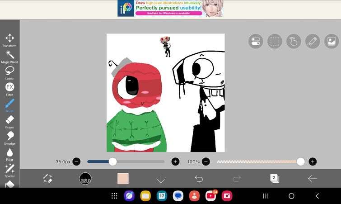The width and height of the screenshot is (341, 204).
Task: Redo the undone stroke
Action: pyautogui.click(x=237, y=179)
